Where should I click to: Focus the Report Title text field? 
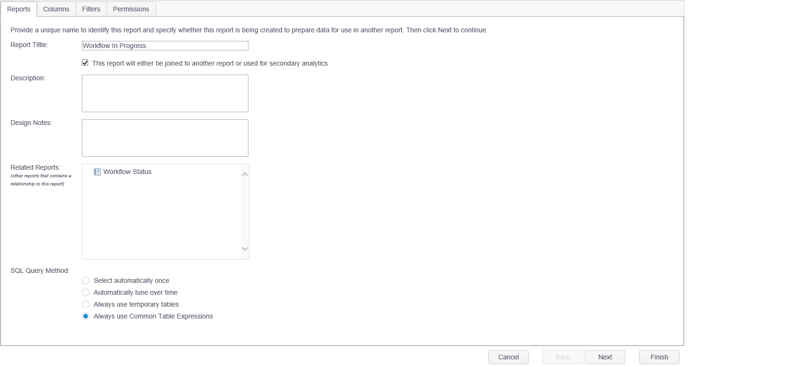(x=165, y=46)
